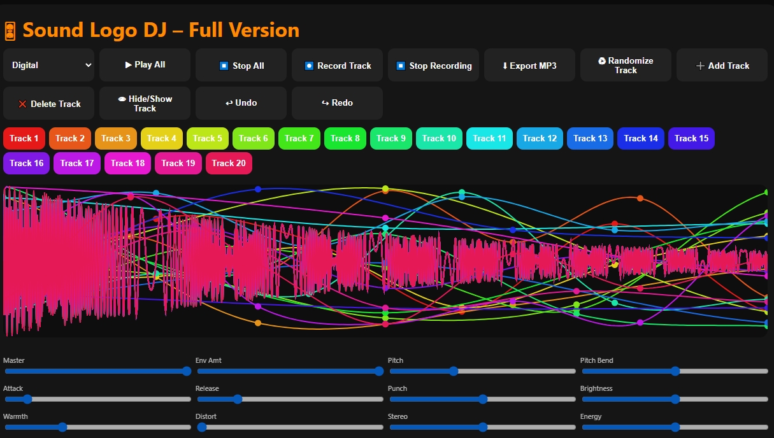Randomize the current track
Image resolution: width=774 pixels, height=438 pixels.
coord(626,66)
